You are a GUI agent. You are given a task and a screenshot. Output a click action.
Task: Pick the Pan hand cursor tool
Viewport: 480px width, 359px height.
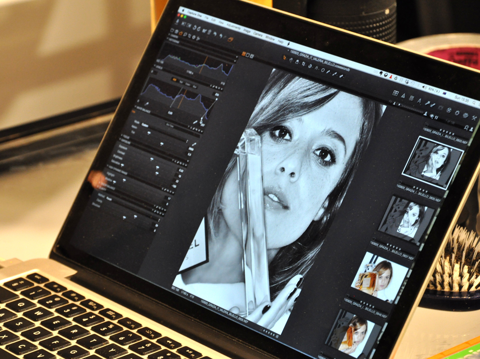click(291, 59)
